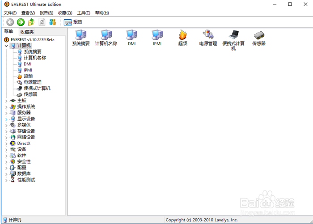This screenshot has height=224, width=313.
Task: Click the green Forward arrow toolbar icon
Action: point(21,22)
